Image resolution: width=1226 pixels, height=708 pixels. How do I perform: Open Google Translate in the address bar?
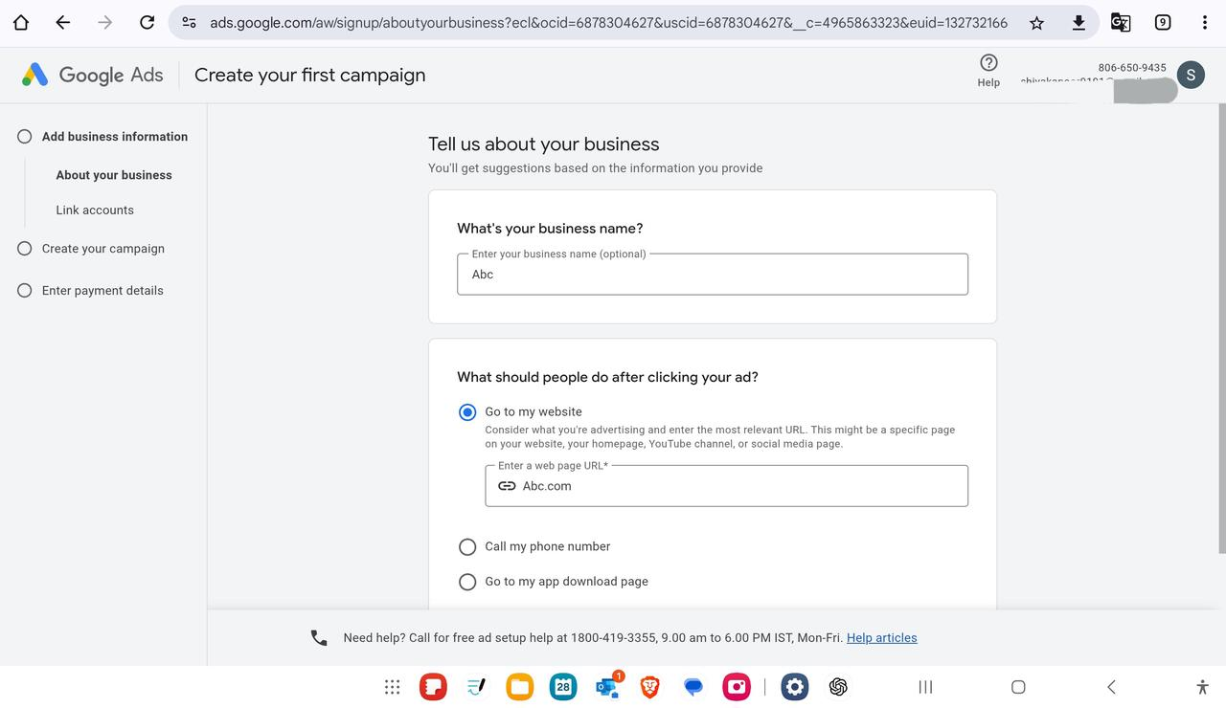click(x=1120, y=21)
